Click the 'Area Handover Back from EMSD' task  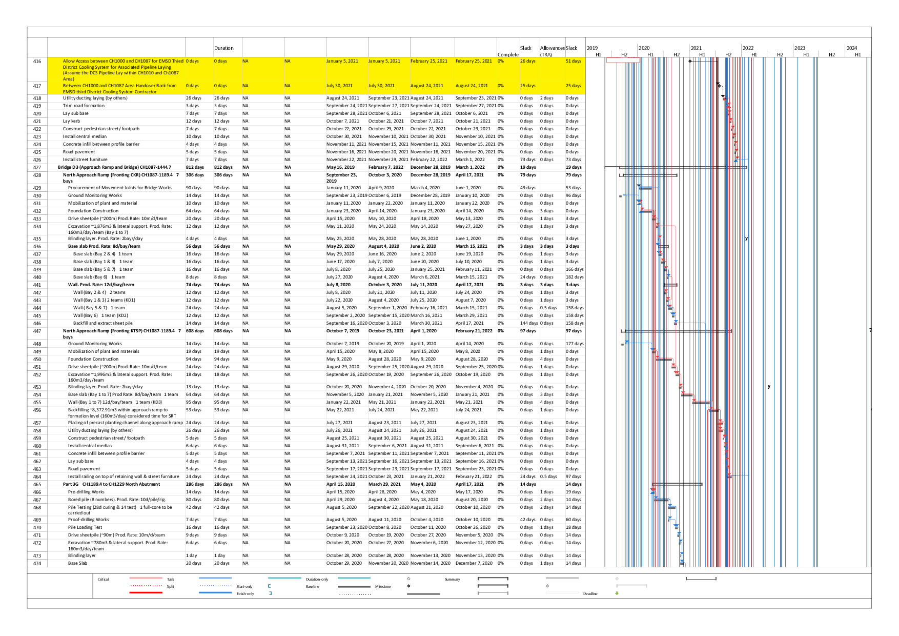[120, 89]
